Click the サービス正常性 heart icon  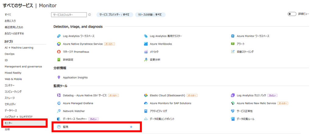(233, 111)
